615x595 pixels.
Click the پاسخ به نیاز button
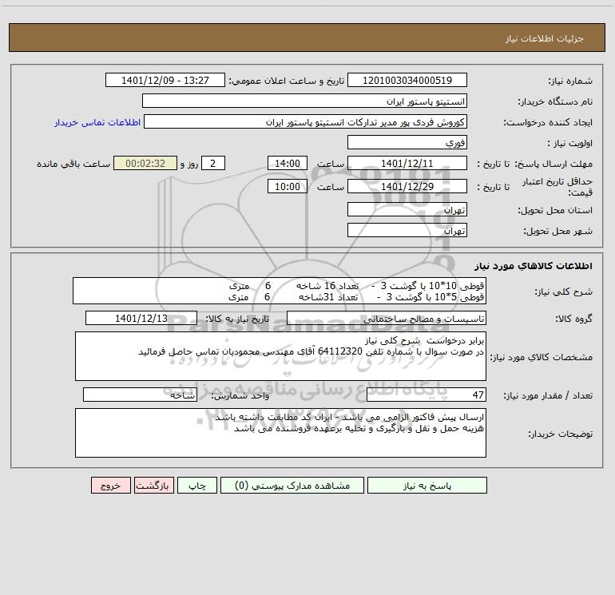tap(427, 485)
